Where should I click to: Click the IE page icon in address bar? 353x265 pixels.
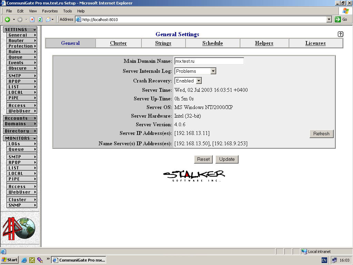(x=78, y=19)
